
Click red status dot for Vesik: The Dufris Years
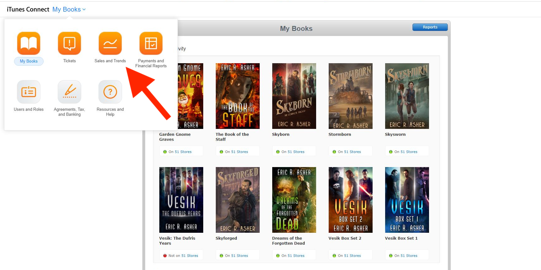click(165, 256)
